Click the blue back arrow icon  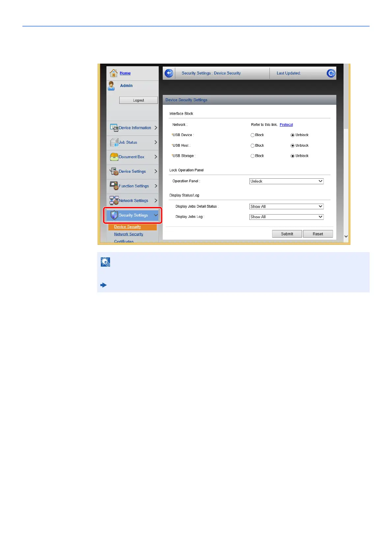tap(169, 73)
